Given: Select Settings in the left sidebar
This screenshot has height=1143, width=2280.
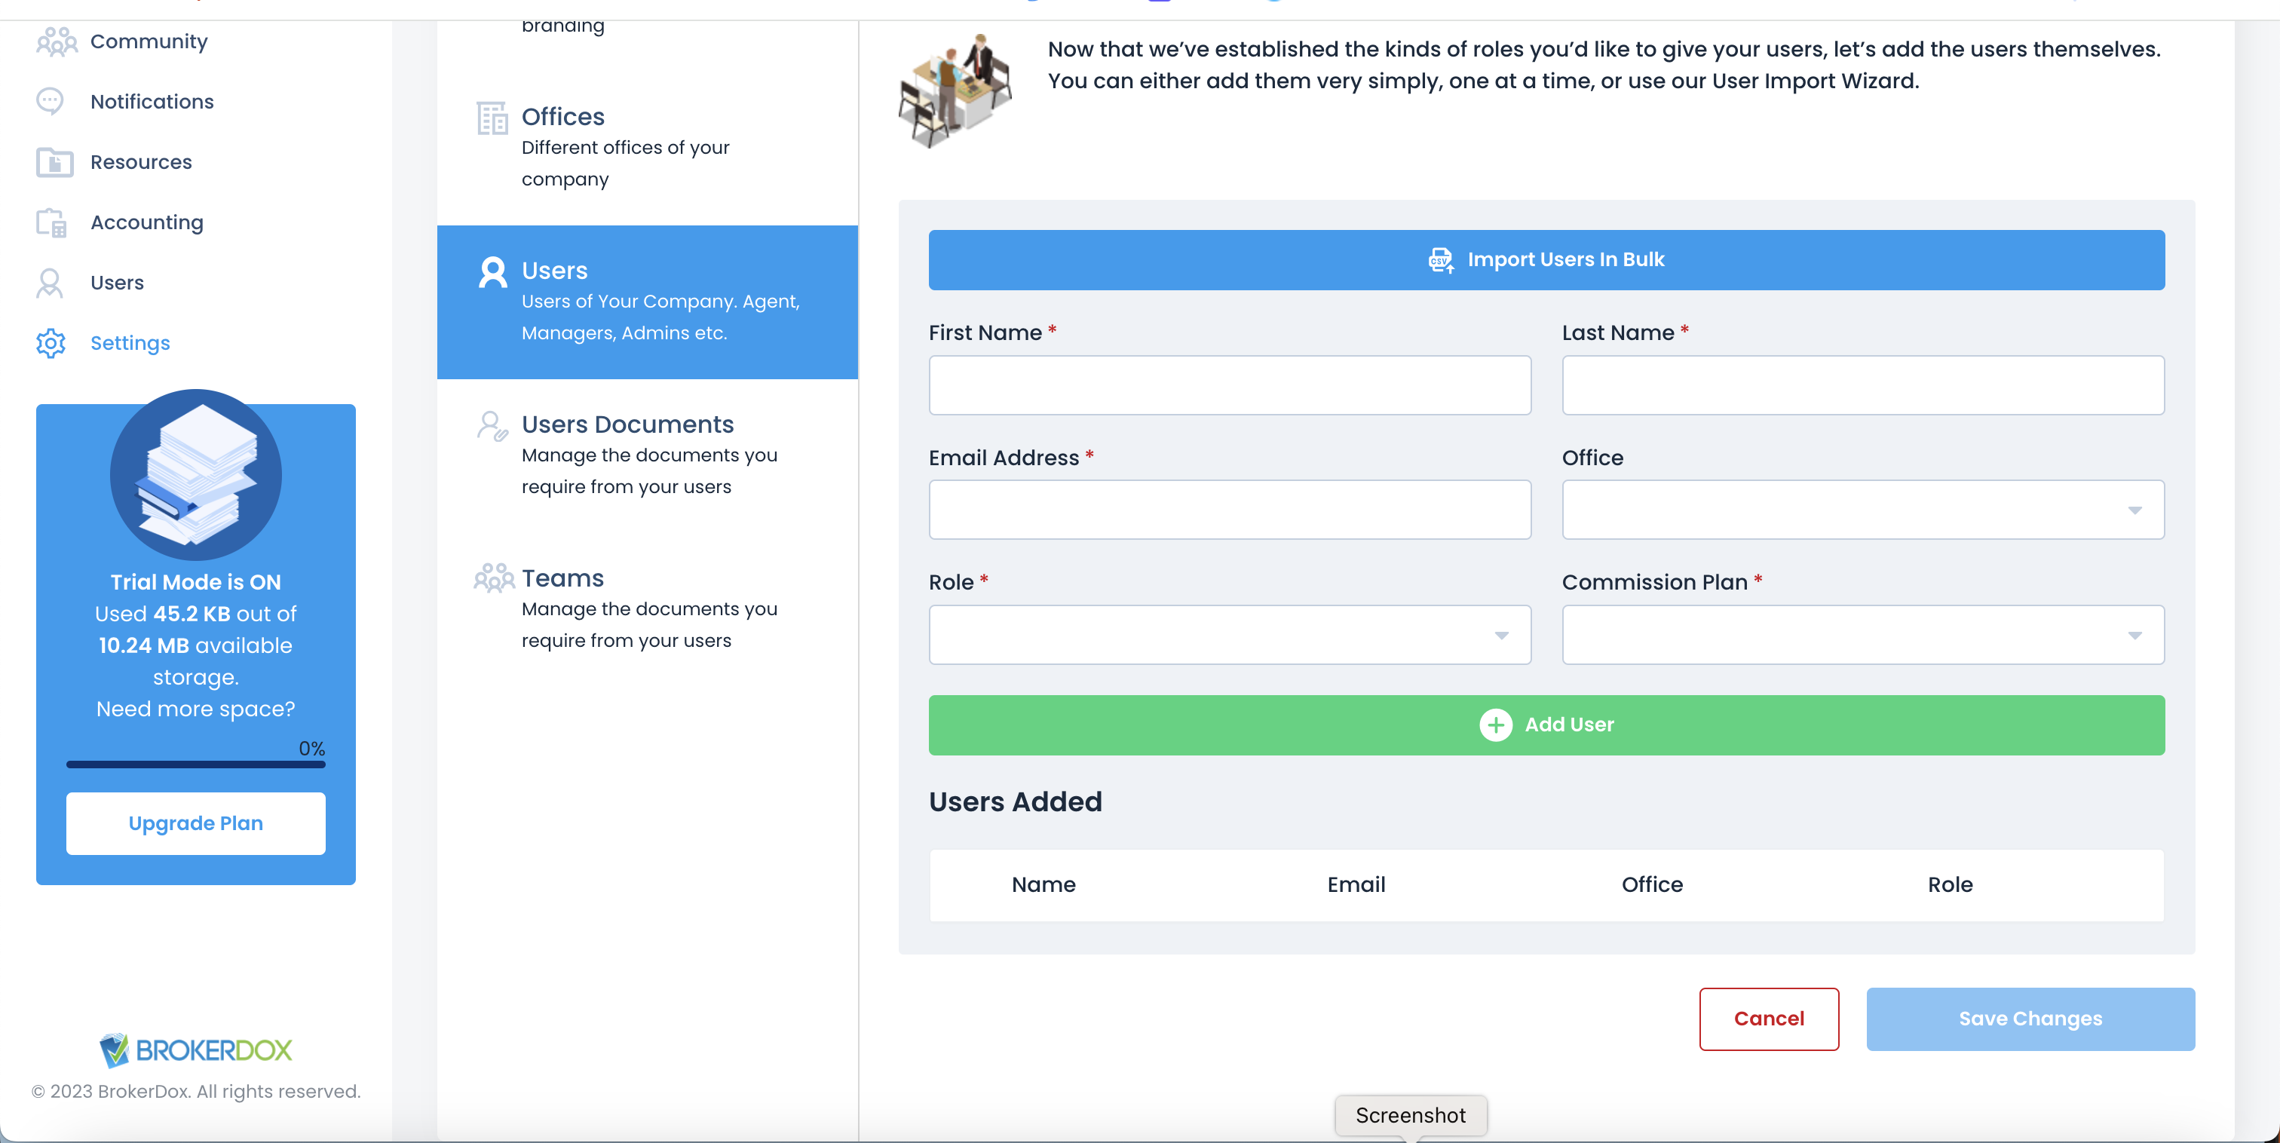Looking at the screenshot, I should 130,342.
